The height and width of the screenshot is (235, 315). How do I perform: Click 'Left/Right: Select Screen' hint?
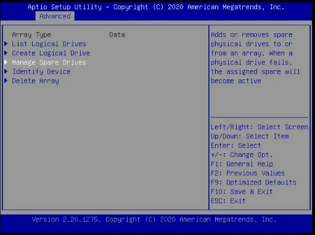(260, 127)
